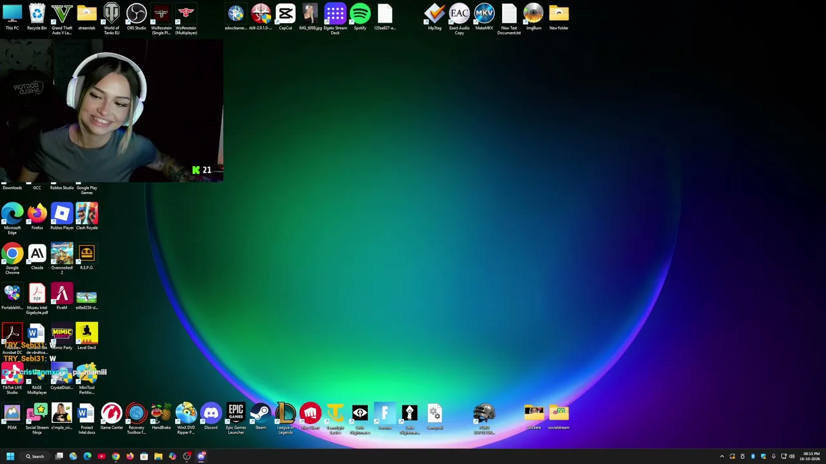Viewport: 826px width, 464px height.
Task: Open the This PC desktop icon
Action: [12, 17]
